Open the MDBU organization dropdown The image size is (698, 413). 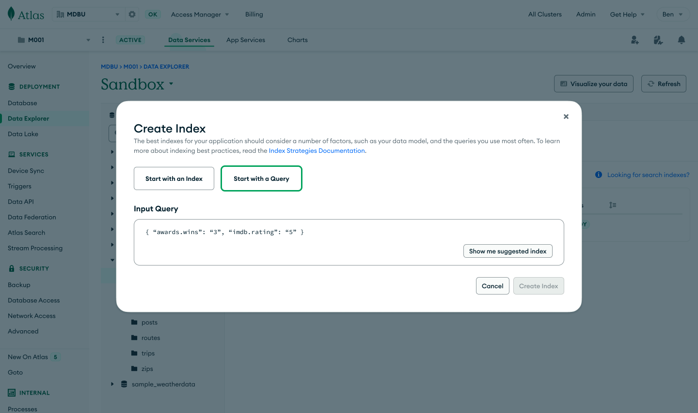tap(88, 15)
